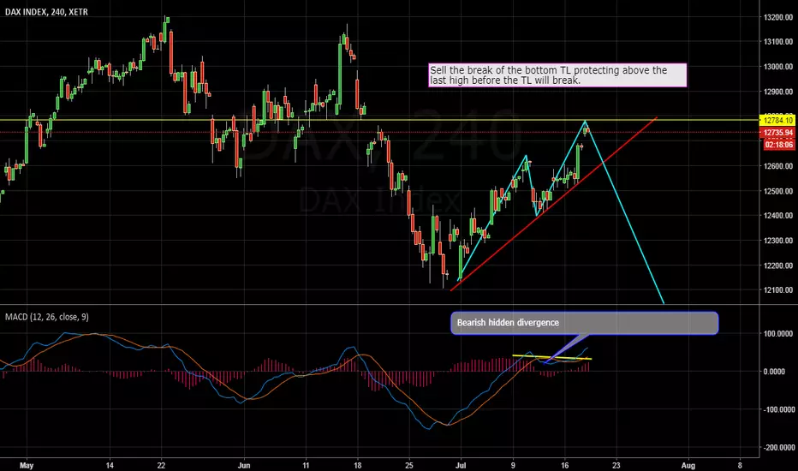
Task: Click the 13100.00 price axis label
Action: click(x=777, y=42)
